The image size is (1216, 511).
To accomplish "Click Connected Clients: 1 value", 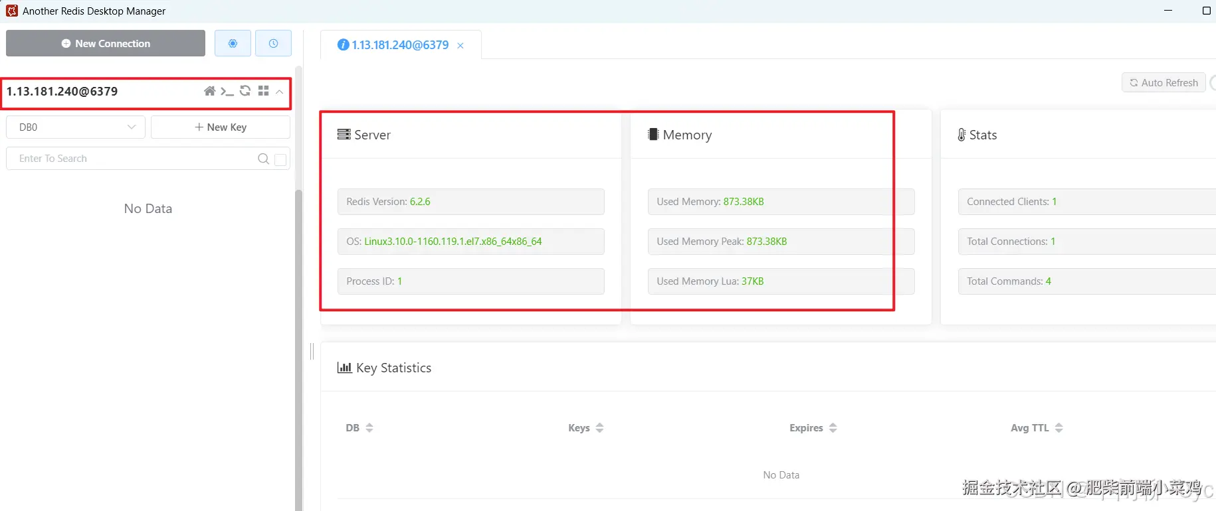I will tap(1055, 202).
